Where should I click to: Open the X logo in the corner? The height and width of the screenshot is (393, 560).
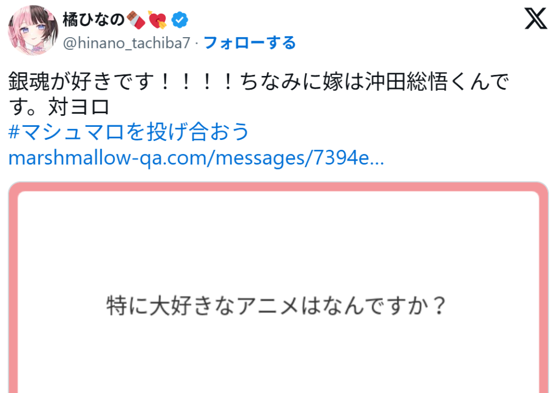(x=536, y=19)
